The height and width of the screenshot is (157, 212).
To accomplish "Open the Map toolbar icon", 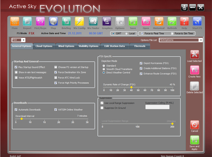I will pyautogui.click(x=53, y=22).
